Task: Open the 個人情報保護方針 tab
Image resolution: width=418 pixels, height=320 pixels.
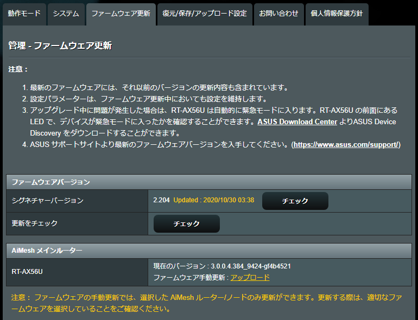Action: point(337,14)
